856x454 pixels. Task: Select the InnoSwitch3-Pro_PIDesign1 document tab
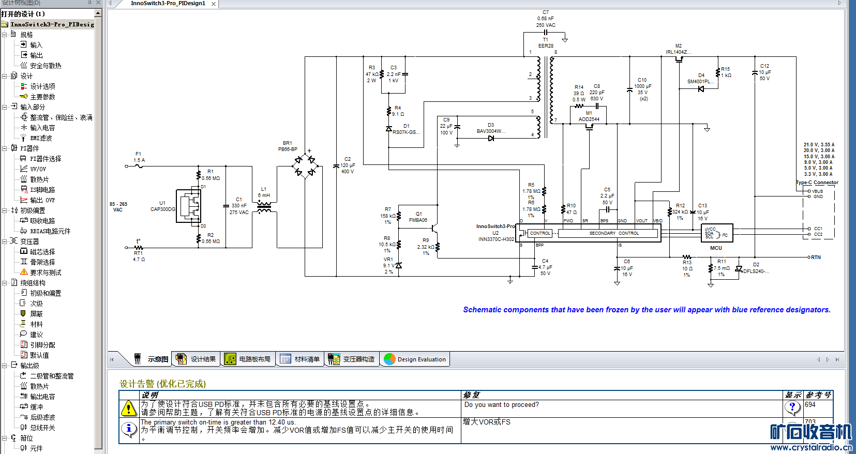tap(168, 4)
